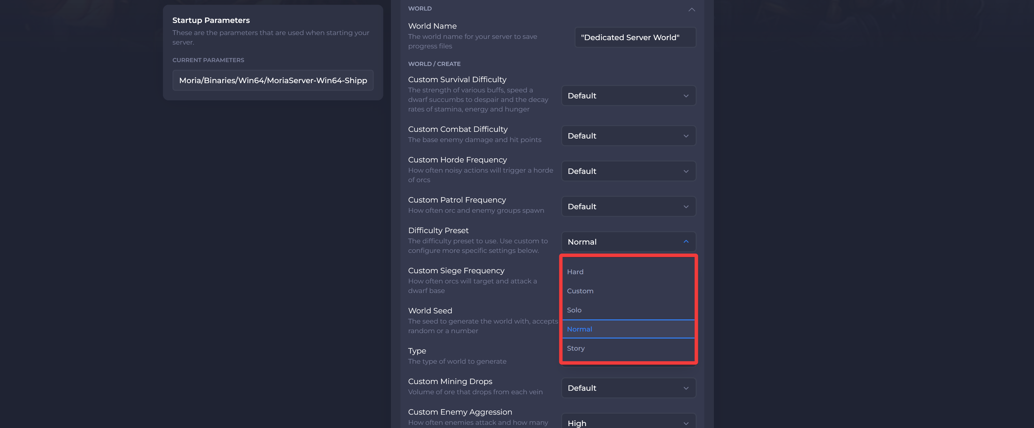
Task: Click the CURRENT PARAMETERS label
Action: pyautogui.click(x=208, y=60)
